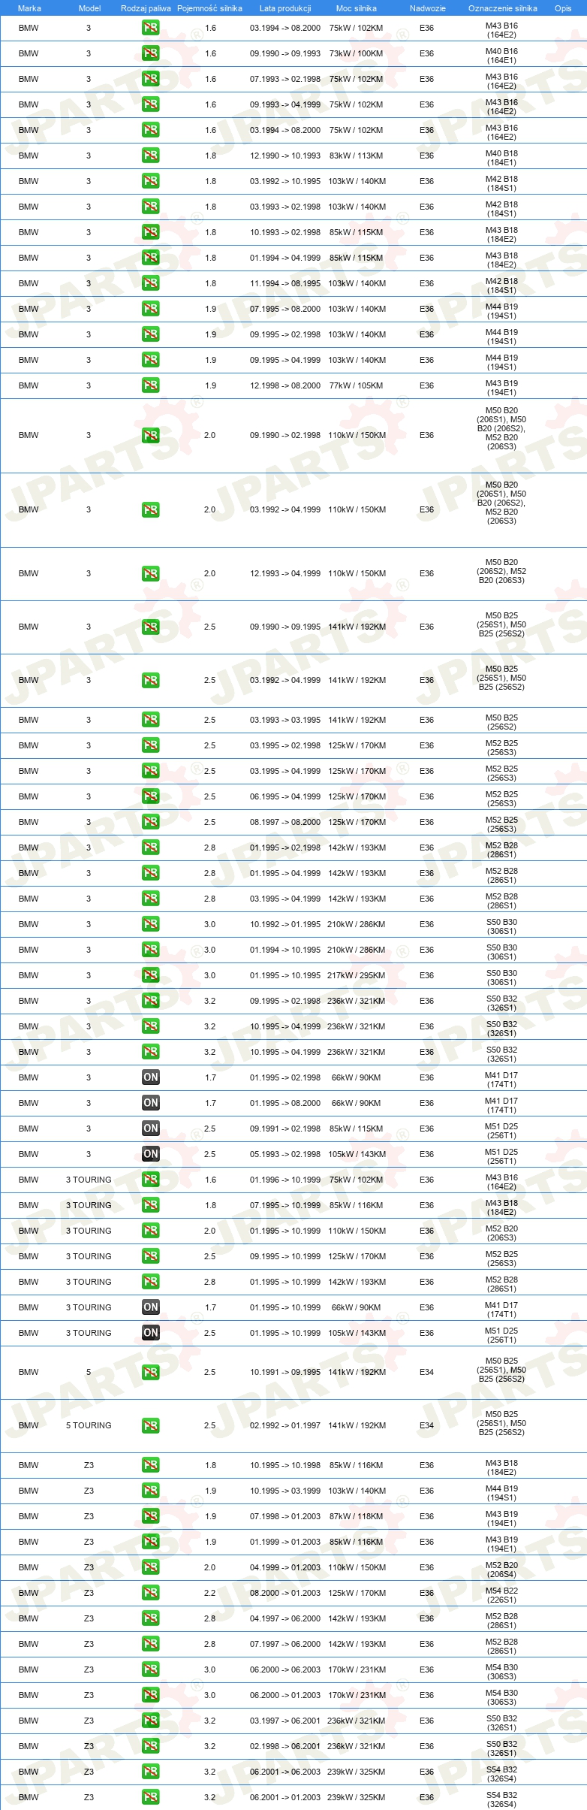This screenshot has width=587, height=1810.
Task: Click the 239kW / 325KM cell dated 06.2001 -> 06.2003
Action: (x=356, y=1772)
